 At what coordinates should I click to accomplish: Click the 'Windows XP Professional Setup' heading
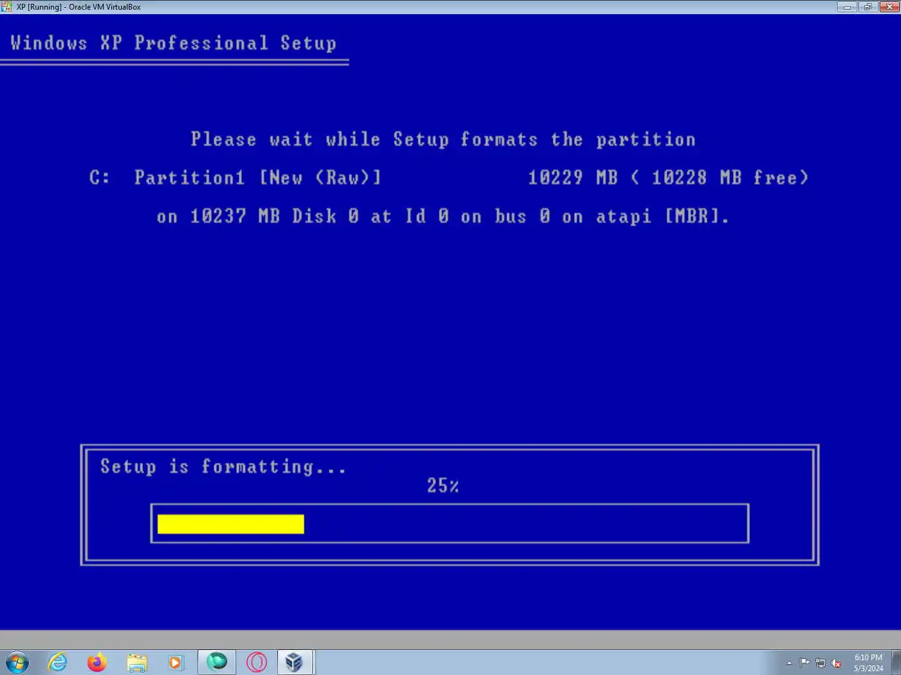[173, 43]
